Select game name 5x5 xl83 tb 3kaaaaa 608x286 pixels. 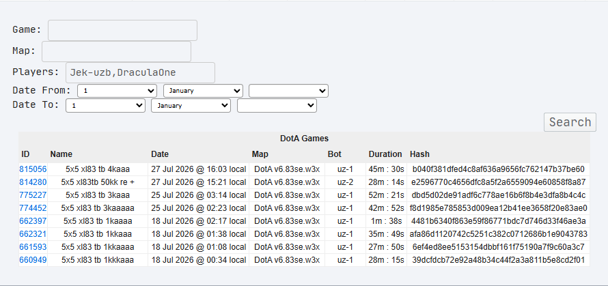pyautogui.click(x=98, y=208)
